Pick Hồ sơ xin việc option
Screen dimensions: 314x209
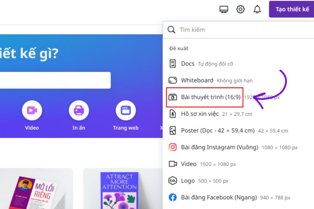(200, 114)
